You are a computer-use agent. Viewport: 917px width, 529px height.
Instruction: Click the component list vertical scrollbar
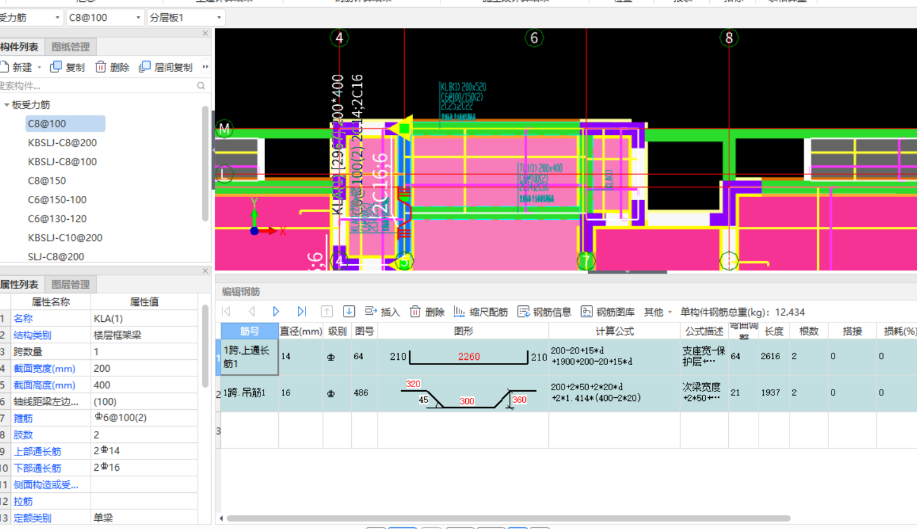205,163
